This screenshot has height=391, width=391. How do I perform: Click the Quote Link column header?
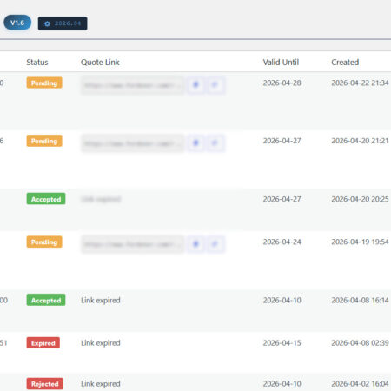(x=100, y=63)
